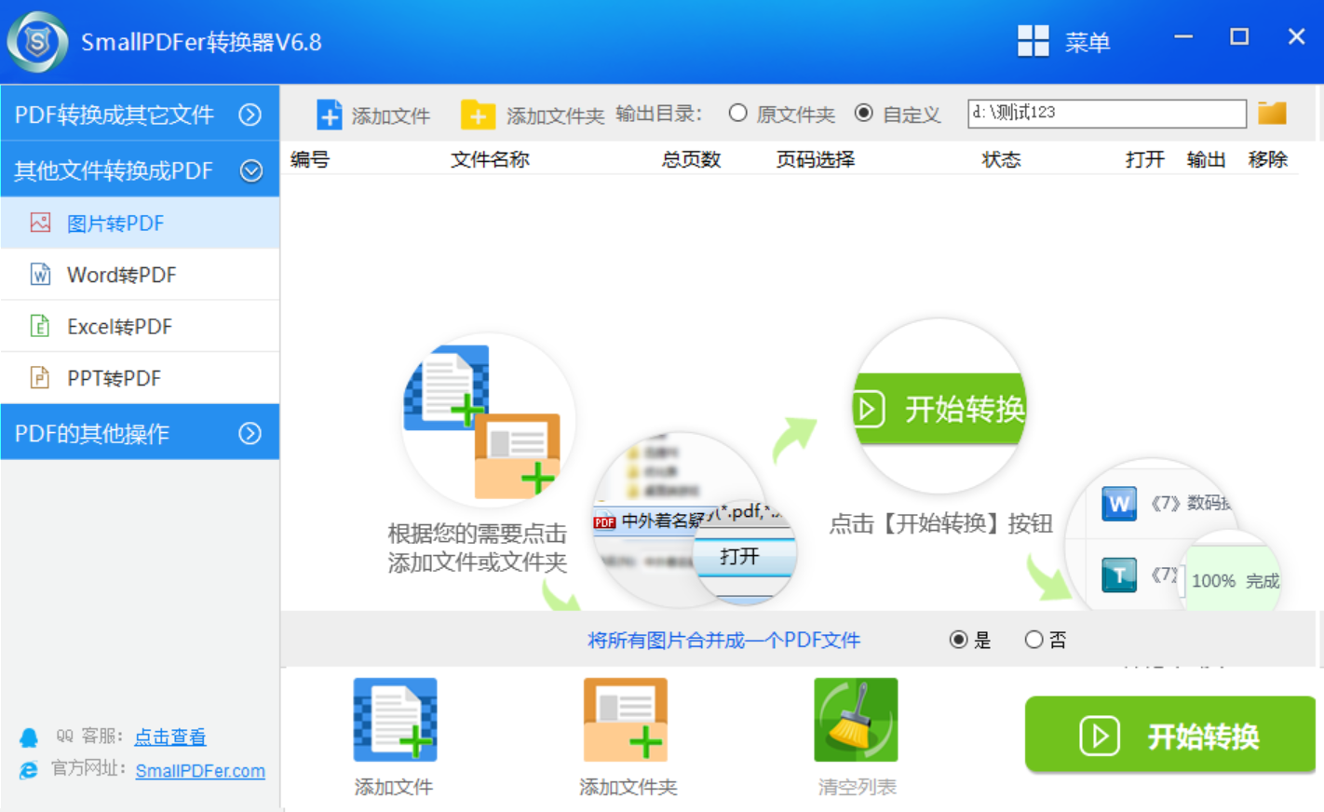Expand PDF转换成其它文件 section arrow
This screenshot has height=812, width=1324.
tap(250, 115)
